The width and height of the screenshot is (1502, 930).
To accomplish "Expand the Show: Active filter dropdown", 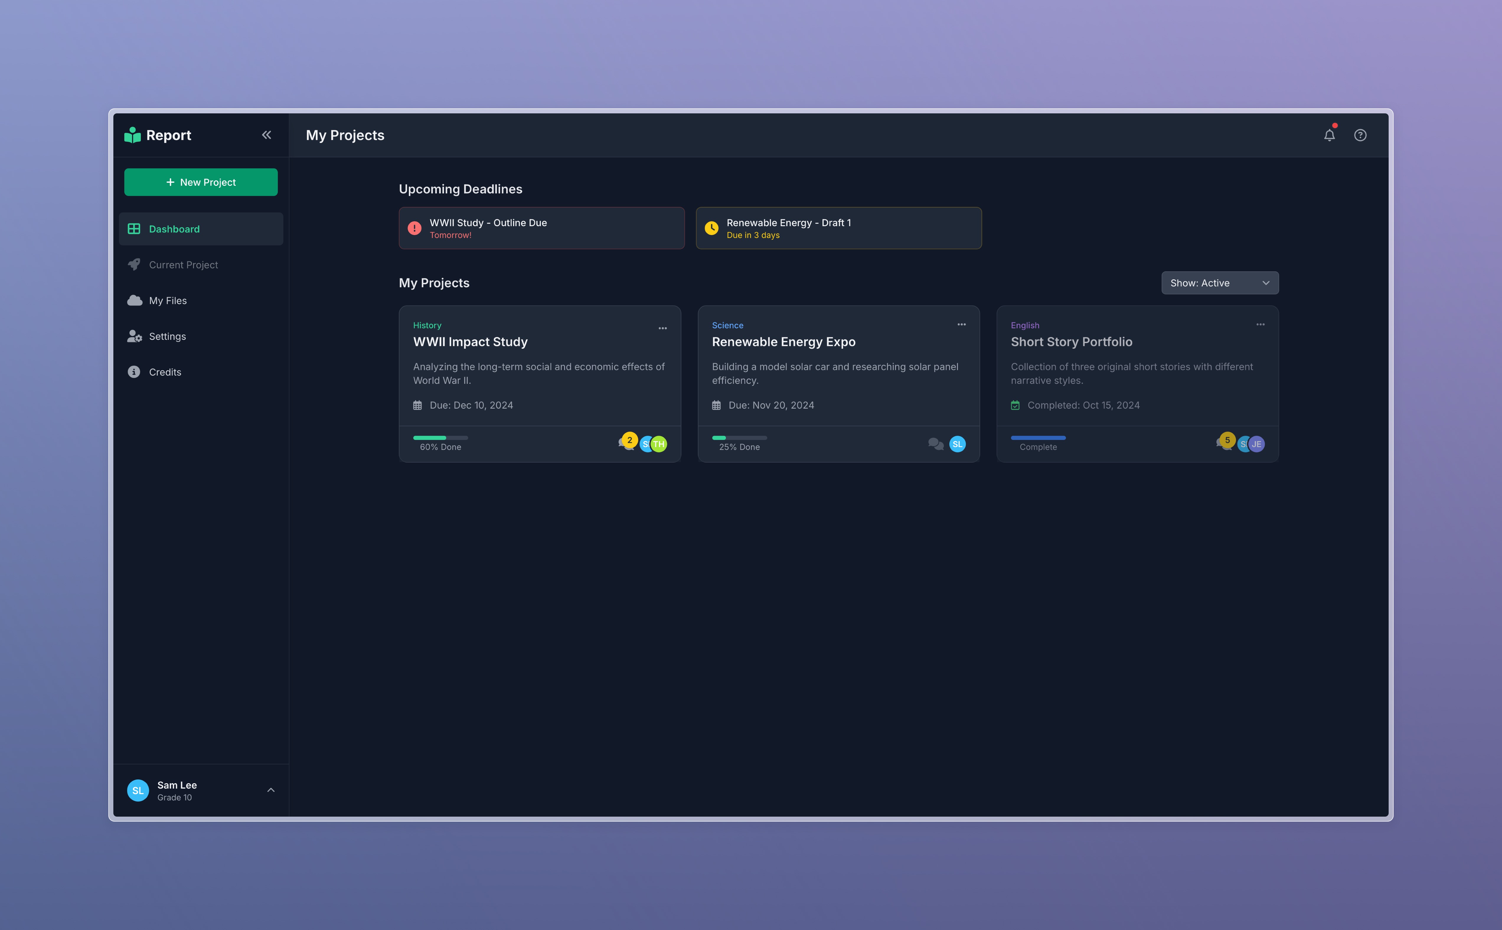I will click(x=1219, y=283).
